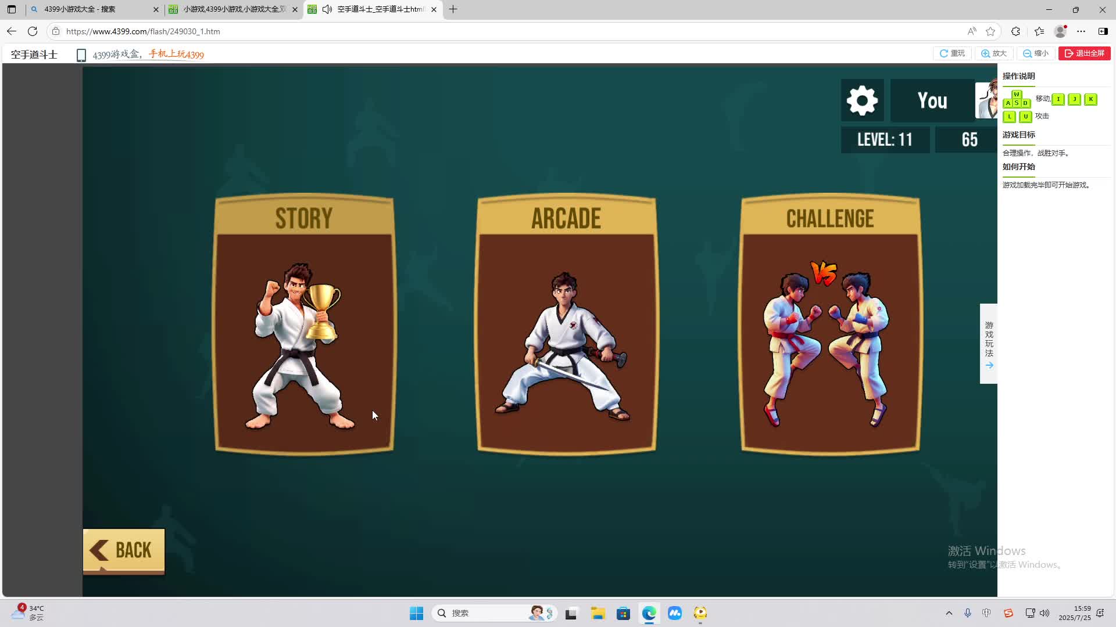Screen dimensions: 1116x627
Task: Zoom out with the 缩小 button
Action: coord(1036,53)
